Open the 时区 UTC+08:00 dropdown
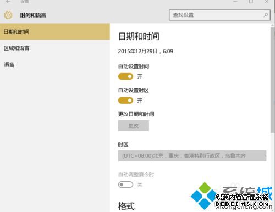 (x=192, y=156)
